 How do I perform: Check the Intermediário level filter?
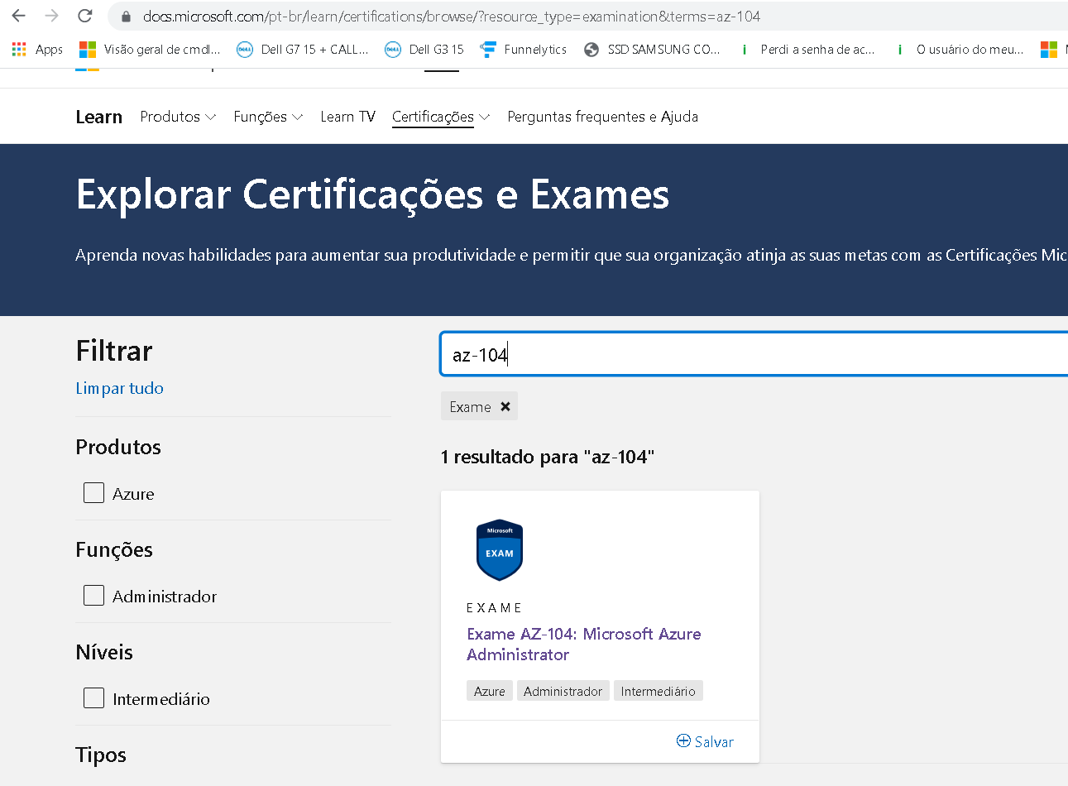93,698
